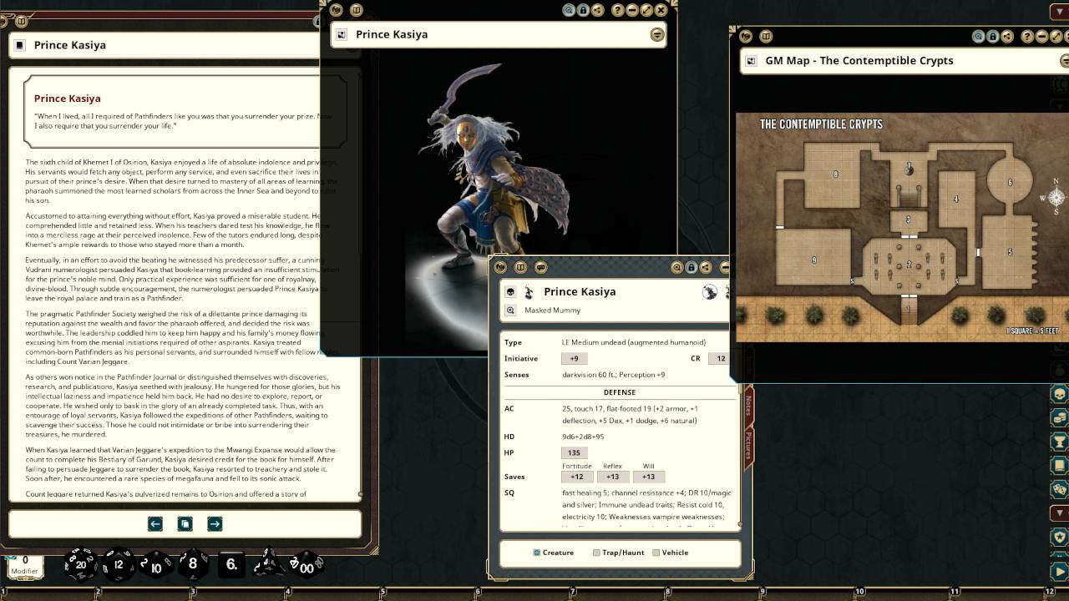
Task: Roll the d100 percentile dice
Action: click(307, 566)
